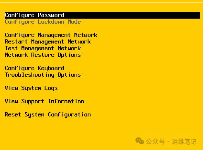Click the word Troubleshooting in the menu
Image resolution: width=203 pixels, height=150 pixels.
point(30,75)
